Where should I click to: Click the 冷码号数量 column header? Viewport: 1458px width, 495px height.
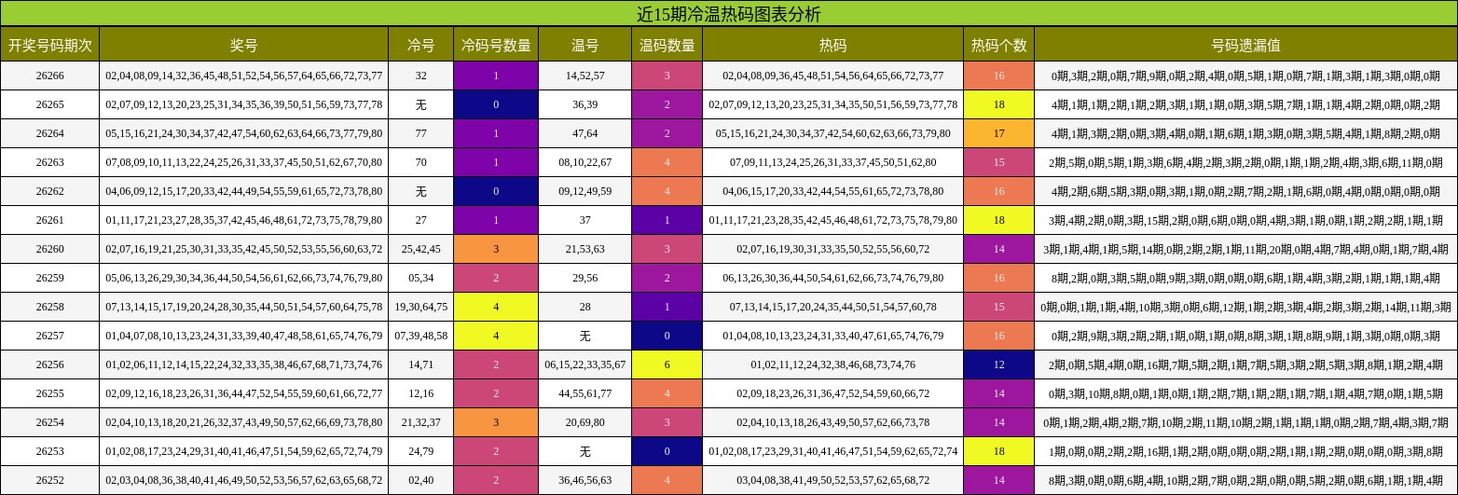tap(496, 44)
